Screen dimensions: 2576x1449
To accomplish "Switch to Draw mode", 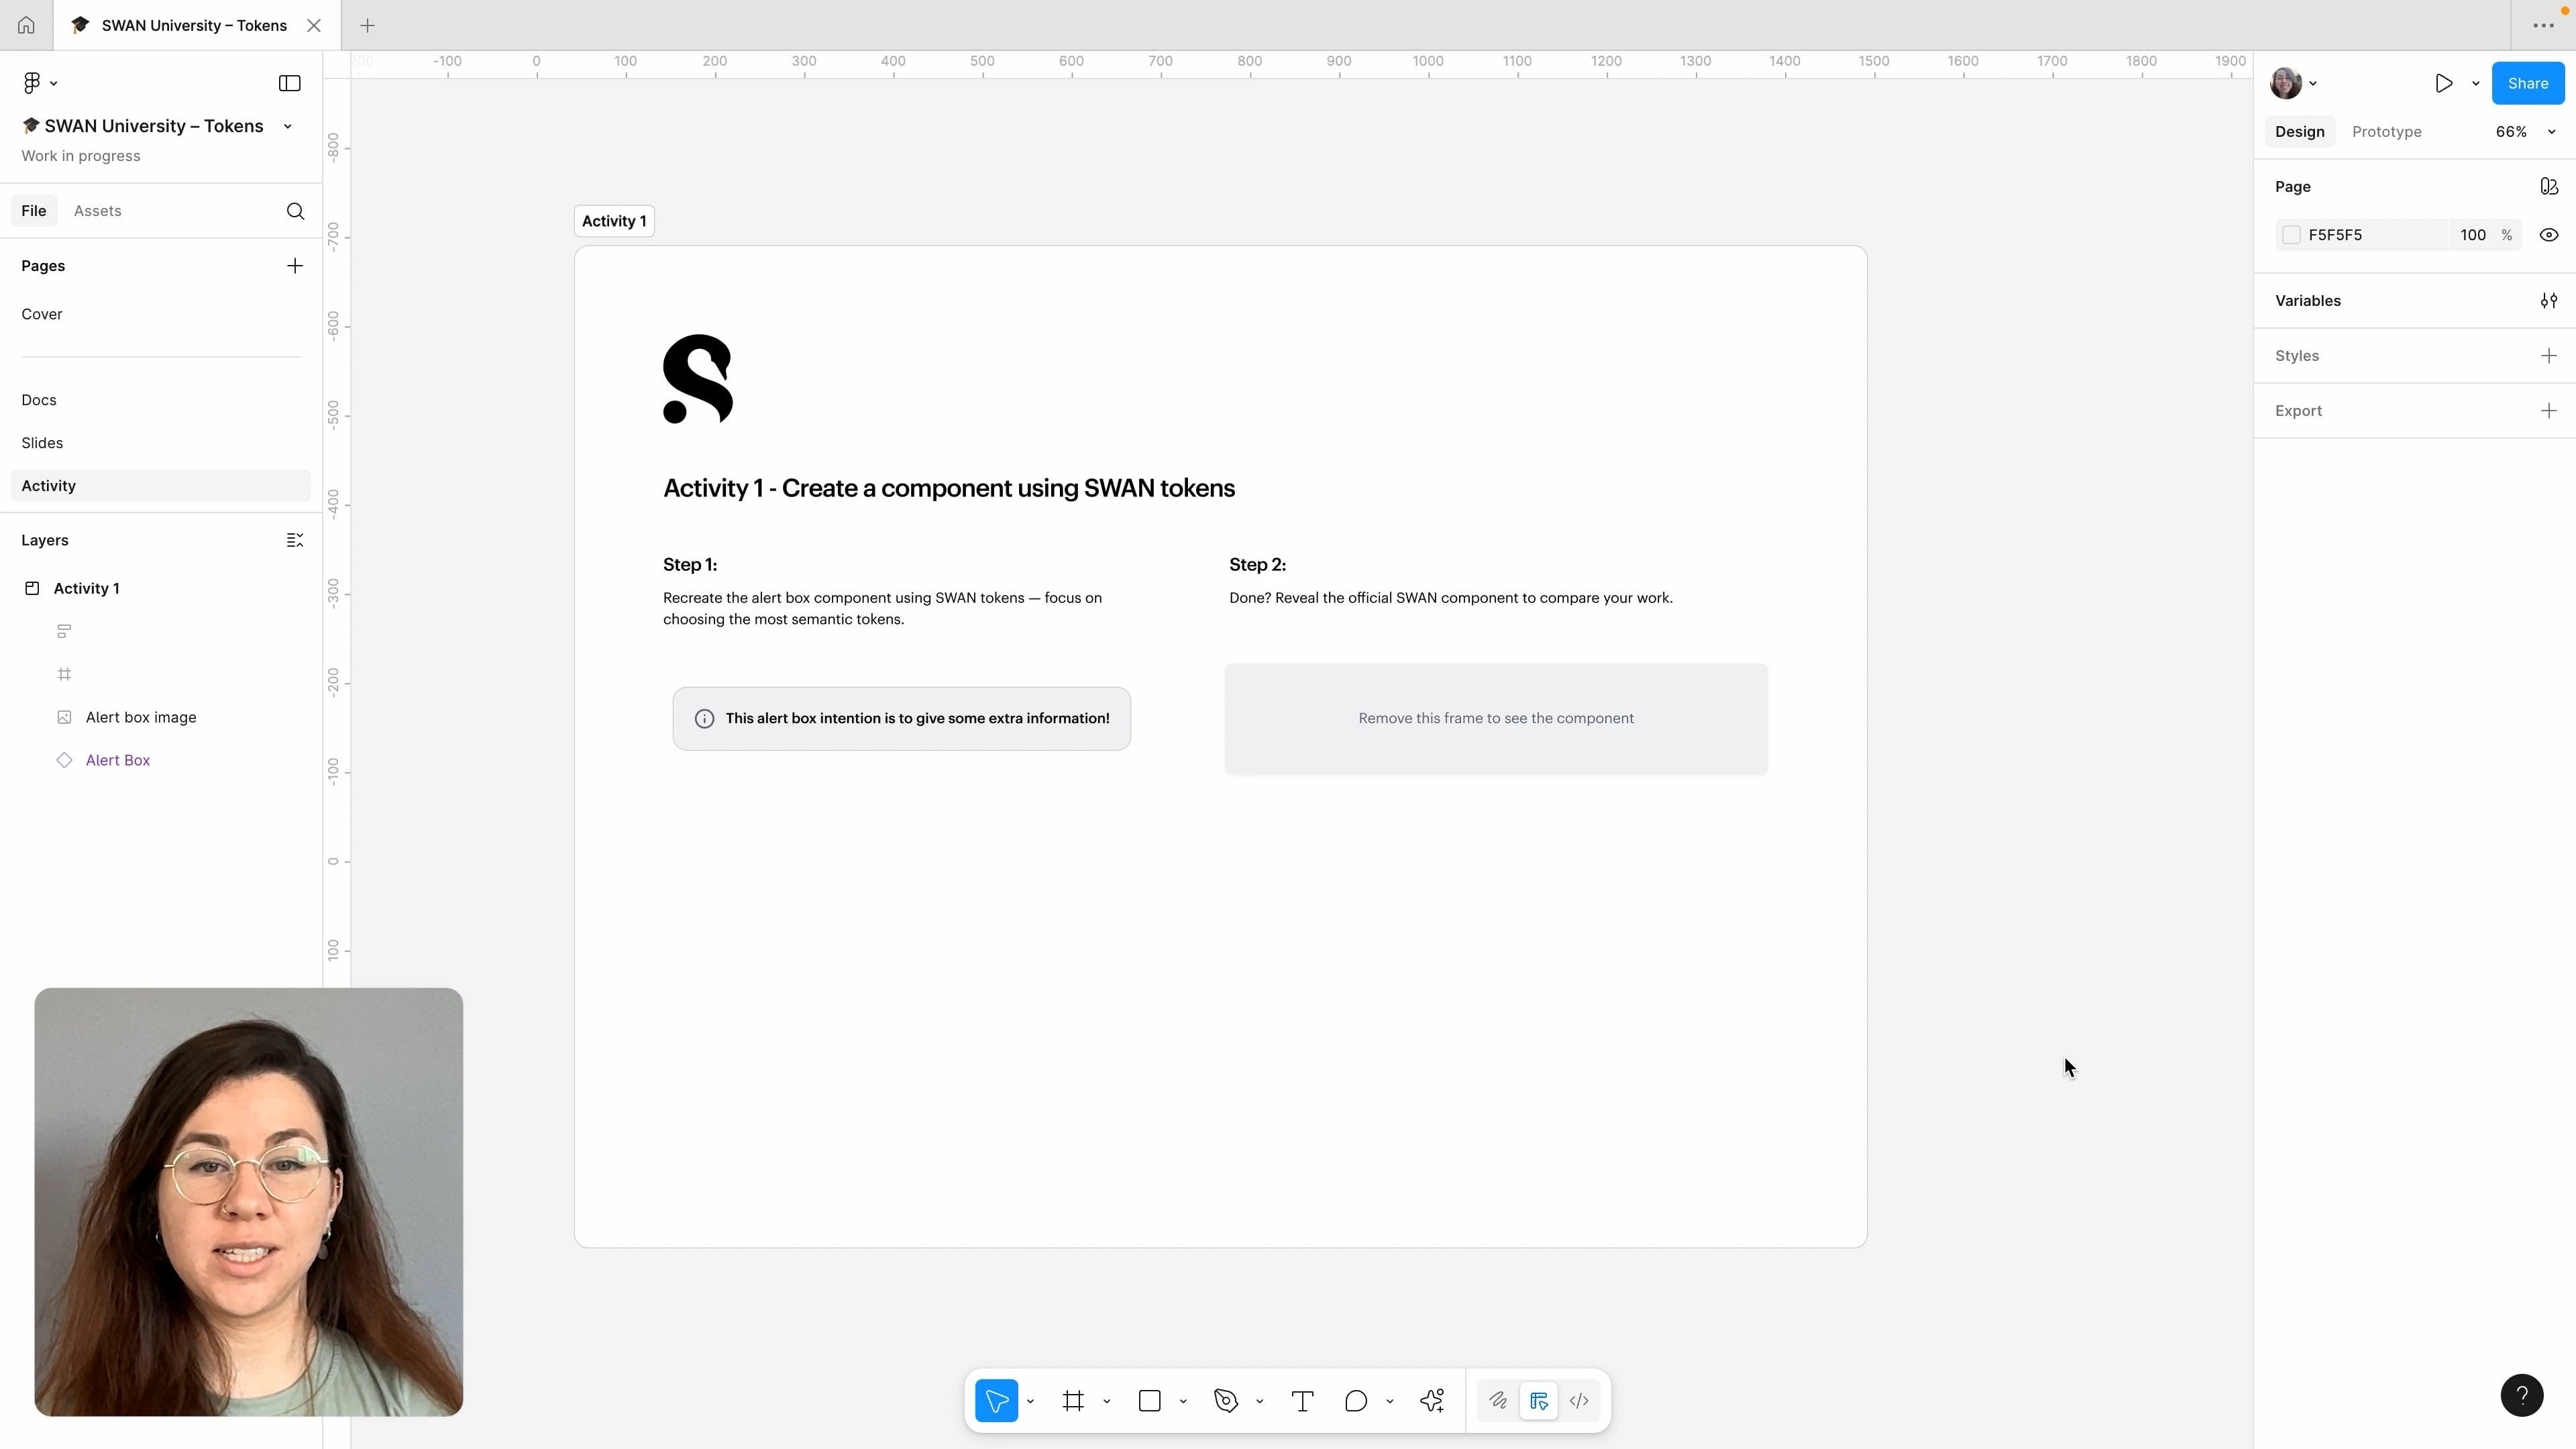I will tap(1498, 1401).
